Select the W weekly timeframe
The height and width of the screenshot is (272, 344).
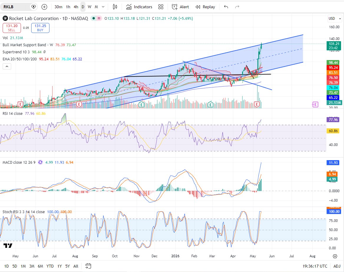90,7
